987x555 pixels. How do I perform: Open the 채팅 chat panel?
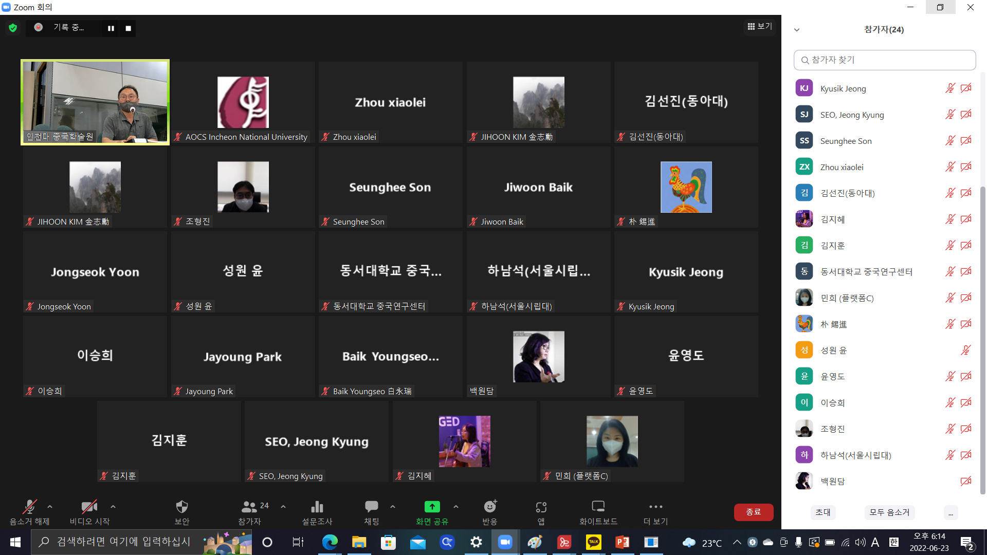point(372,512)
